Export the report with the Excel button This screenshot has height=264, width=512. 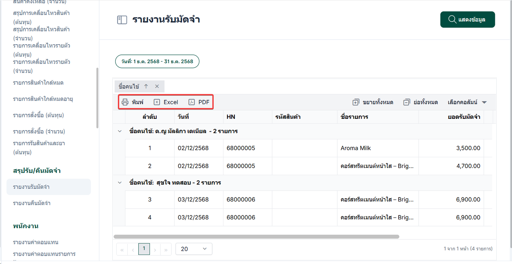[x=166, y=102]
